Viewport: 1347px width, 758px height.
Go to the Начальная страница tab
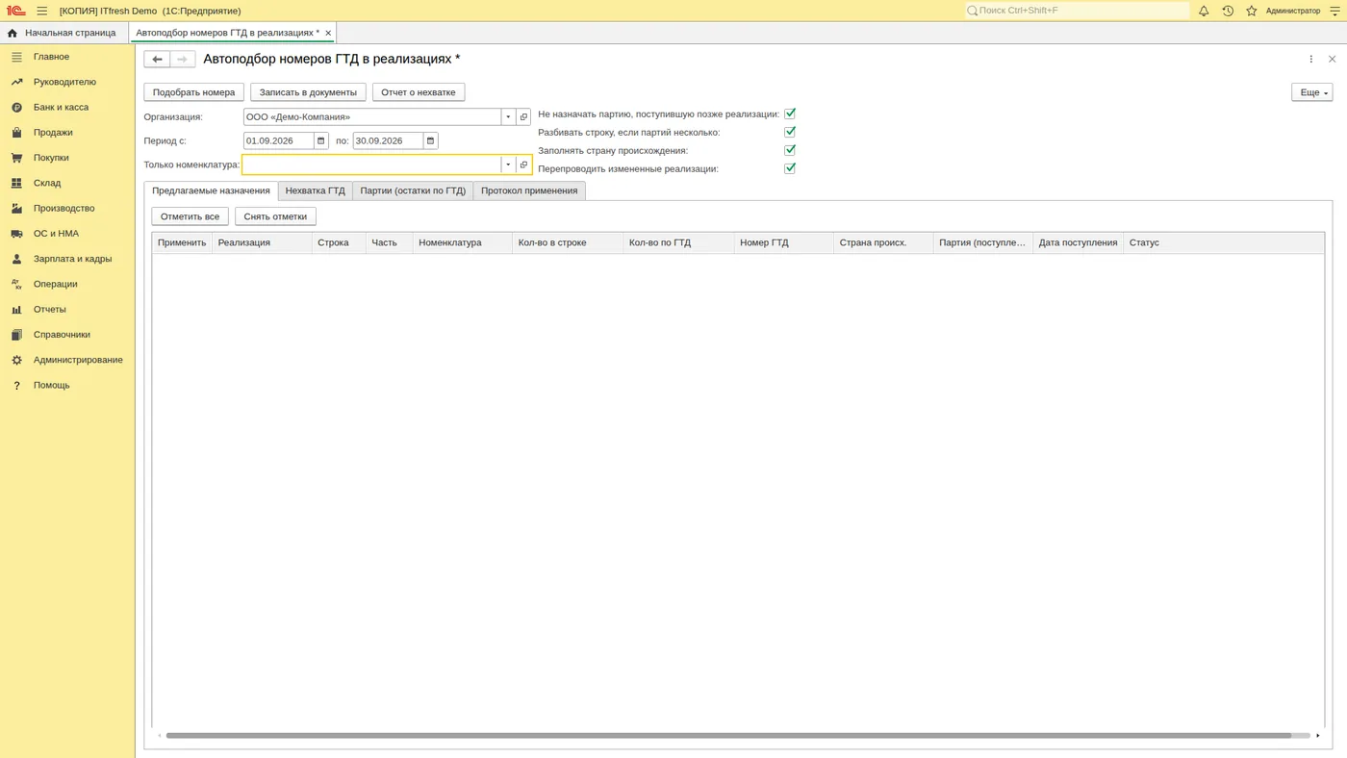point(64,33)
